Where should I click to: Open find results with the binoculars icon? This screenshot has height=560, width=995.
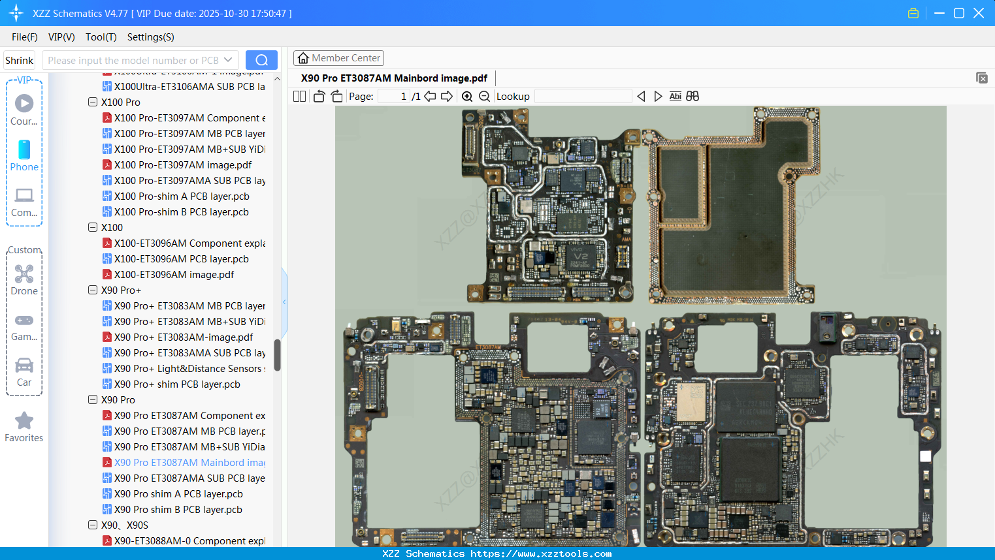pyautogui.click(x=693, y=96)
